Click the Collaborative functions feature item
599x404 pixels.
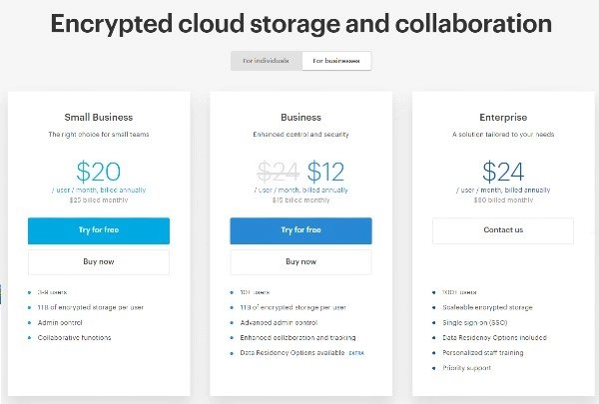pyautogui.click(x=75, y=337)
